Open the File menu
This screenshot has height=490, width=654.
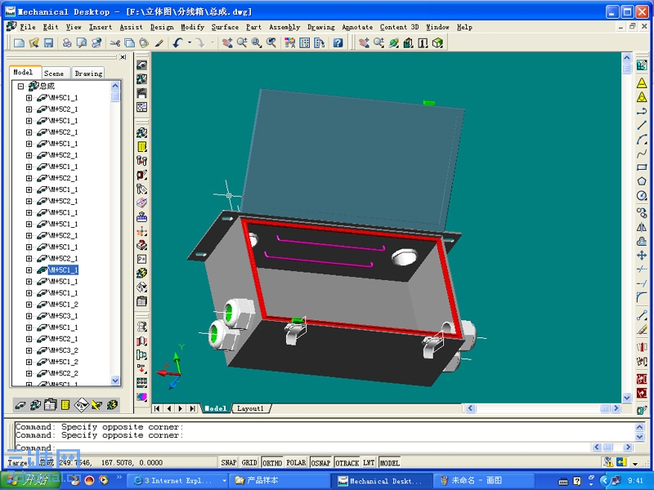(x=28, y=27)
